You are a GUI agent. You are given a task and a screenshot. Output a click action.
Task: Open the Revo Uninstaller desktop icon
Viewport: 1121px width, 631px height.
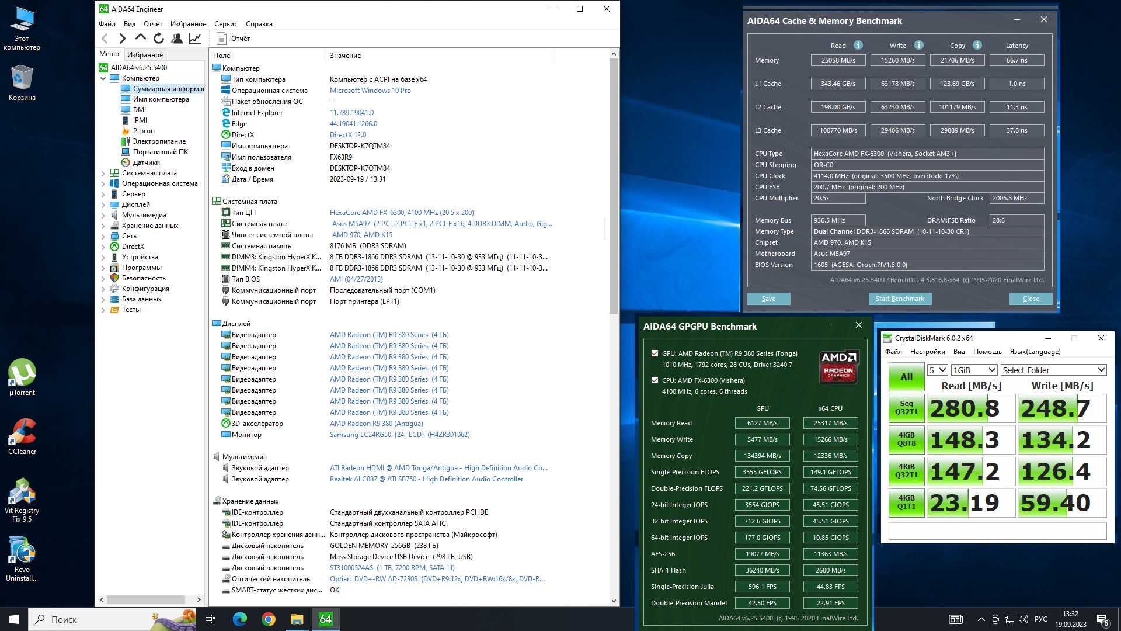(x=22, y=559)
